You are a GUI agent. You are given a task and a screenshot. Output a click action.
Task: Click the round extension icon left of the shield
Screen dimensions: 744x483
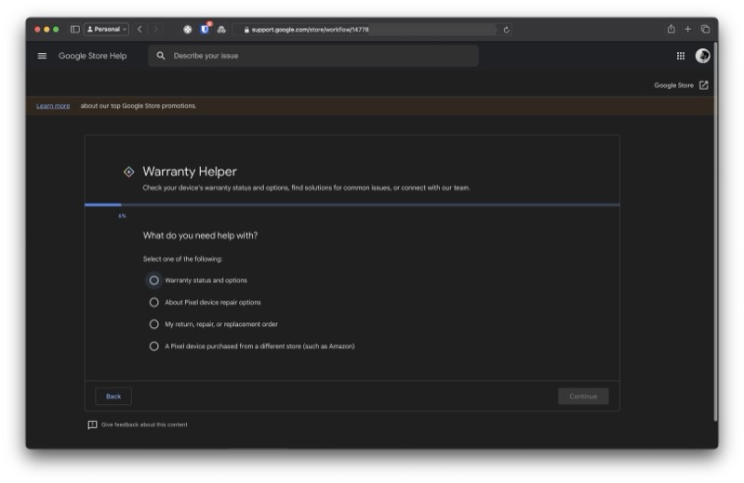188,30
